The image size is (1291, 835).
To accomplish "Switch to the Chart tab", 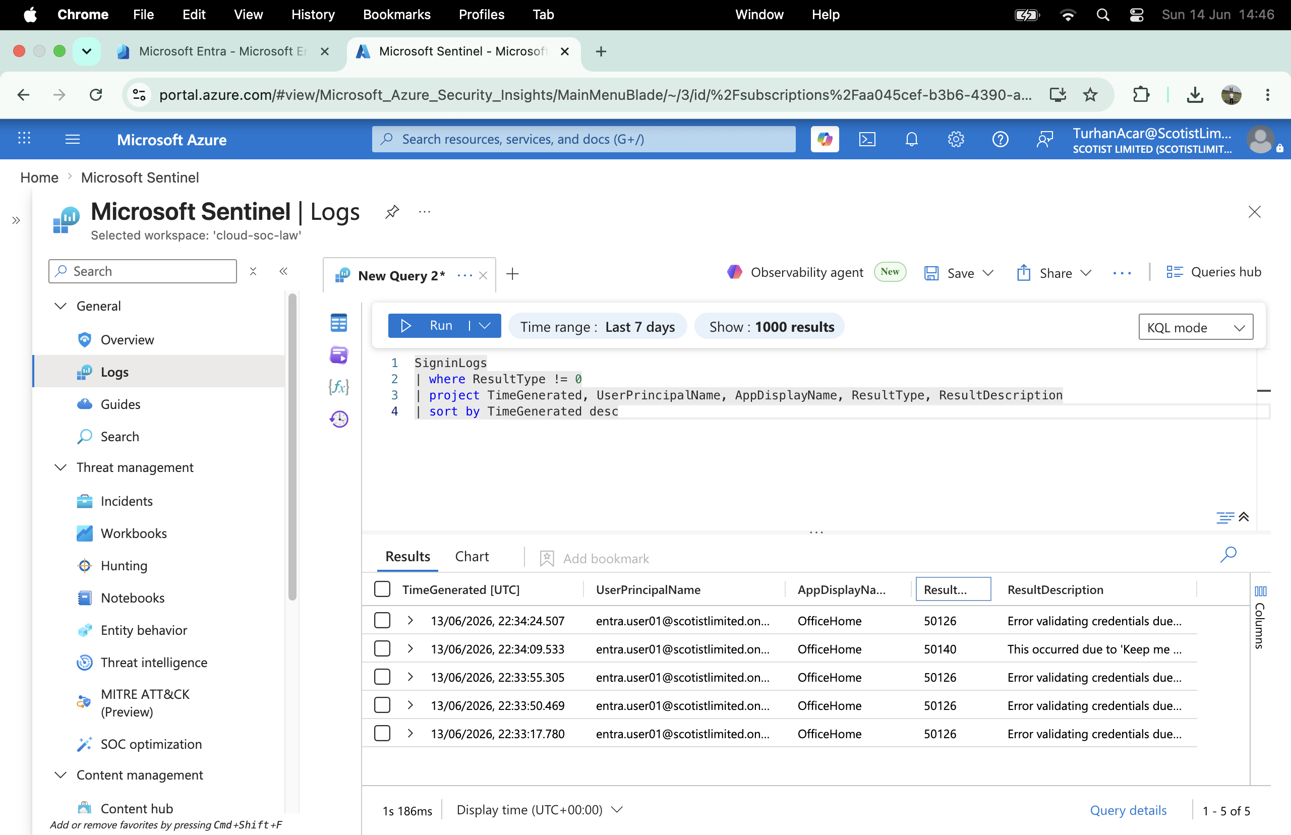I will [x=472, y=556].
